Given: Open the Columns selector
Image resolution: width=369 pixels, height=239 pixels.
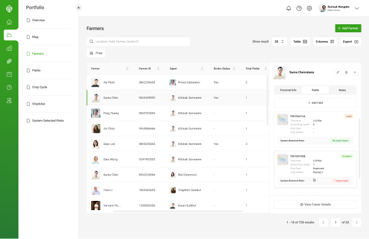Looking at the screenshot, I should (325, 42).
